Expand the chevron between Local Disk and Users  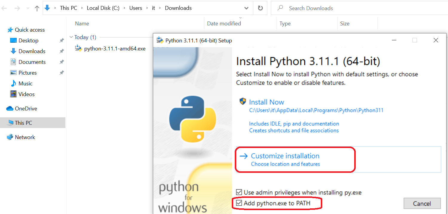click(125, 8)
